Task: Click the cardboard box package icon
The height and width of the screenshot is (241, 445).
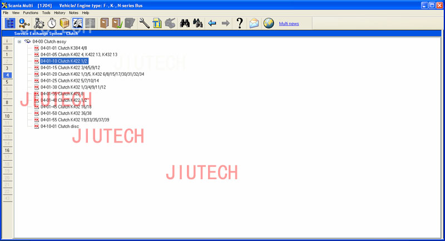Action: coord(65,23)
